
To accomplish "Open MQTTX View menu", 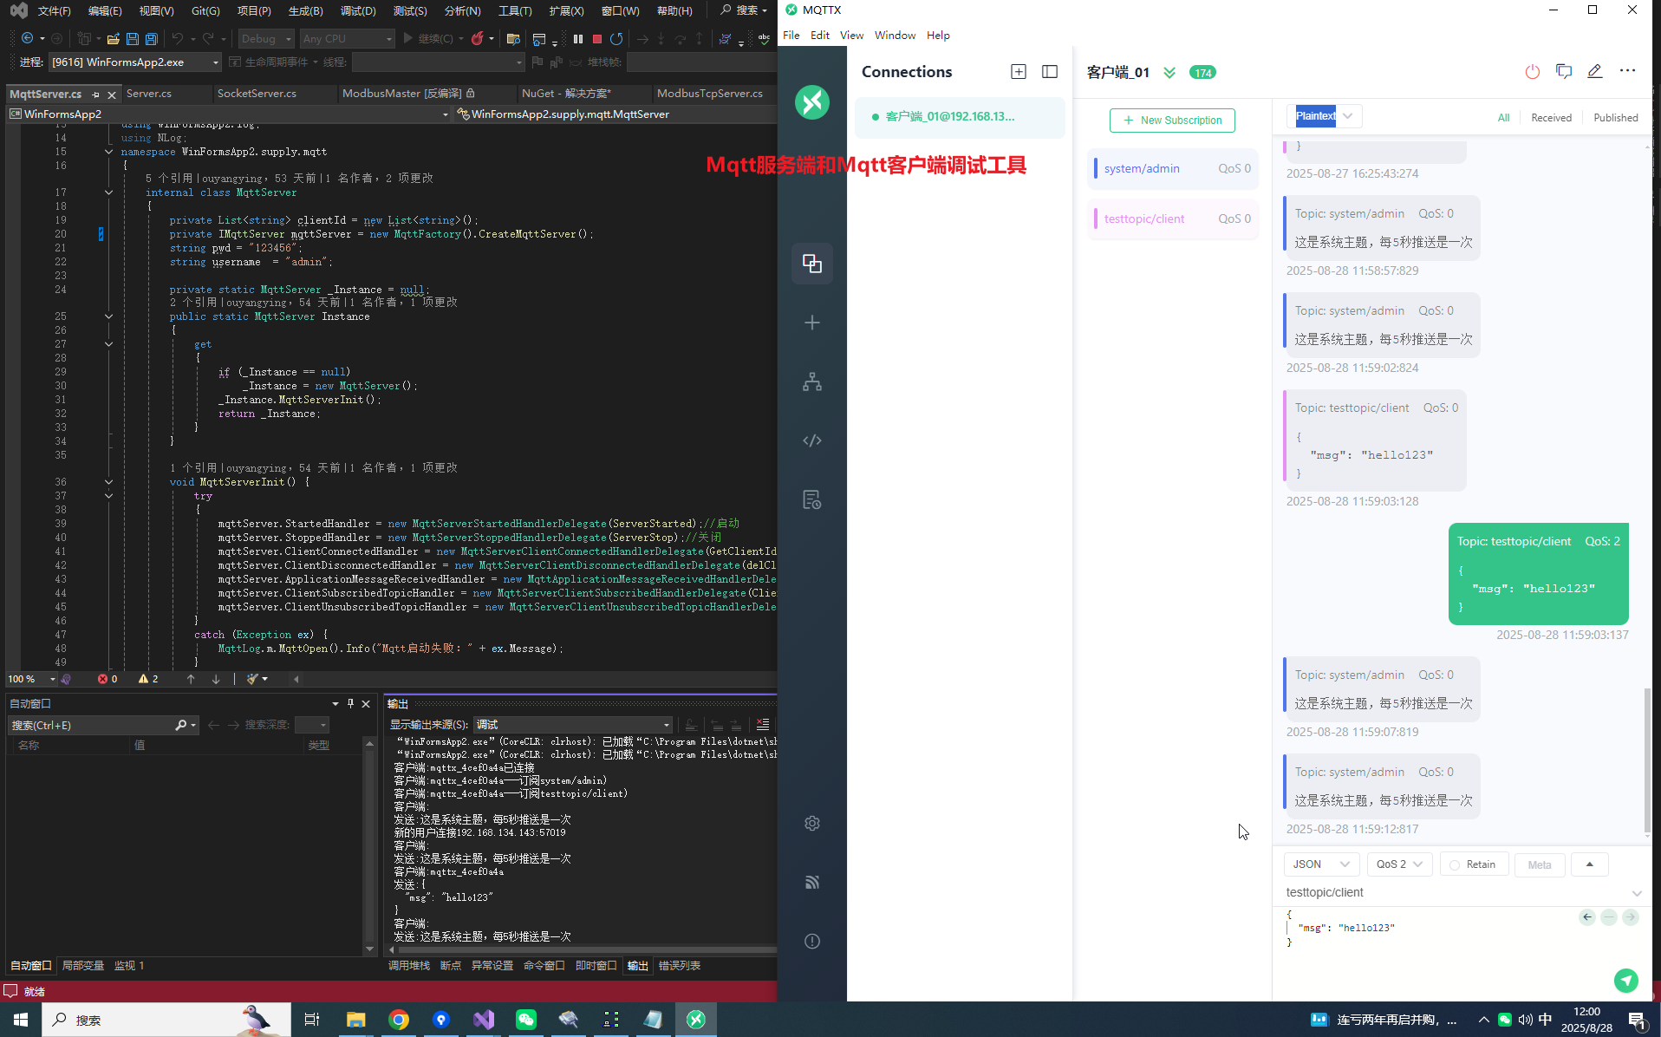I will pos(851,36).
